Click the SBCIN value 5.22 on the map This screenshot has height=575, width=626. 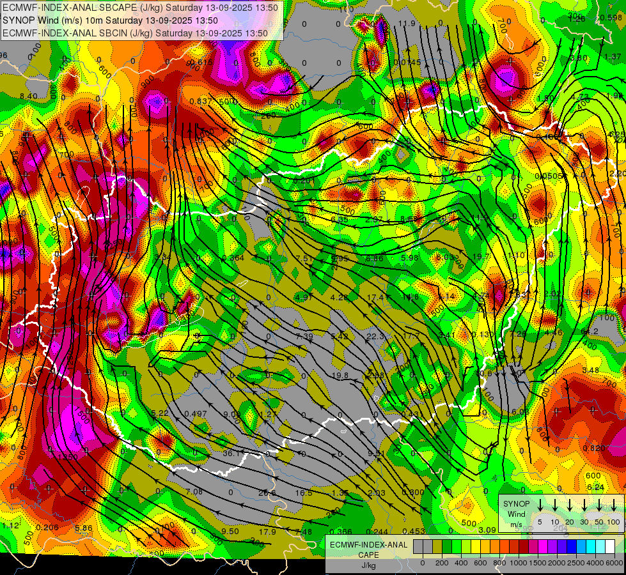click(x=160, y=413)
